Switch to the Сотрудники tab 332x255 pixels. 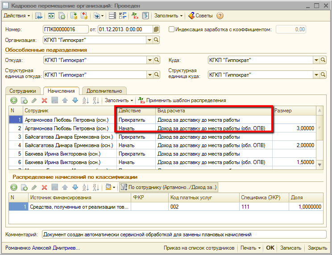pos(23,91)
